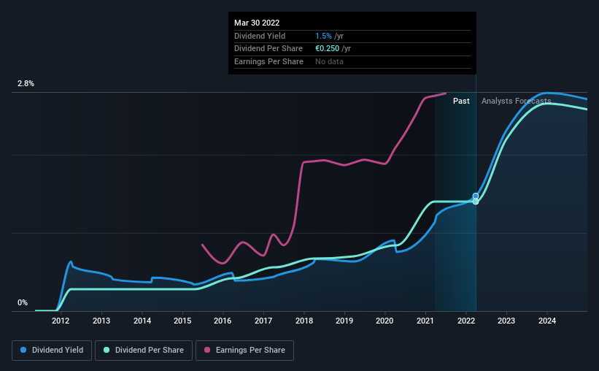Toggle the Dividend Yield legend button

[x=52, y=351]
